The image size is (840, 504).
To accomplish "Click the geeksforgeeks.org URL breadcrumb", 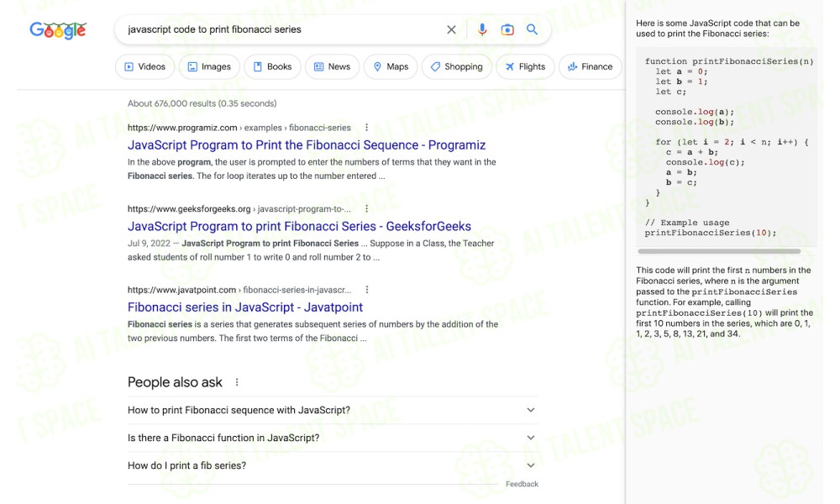I will (x=239, y=209).
